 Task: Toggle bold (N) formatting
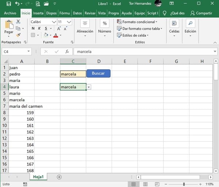(x=33, y=28)
